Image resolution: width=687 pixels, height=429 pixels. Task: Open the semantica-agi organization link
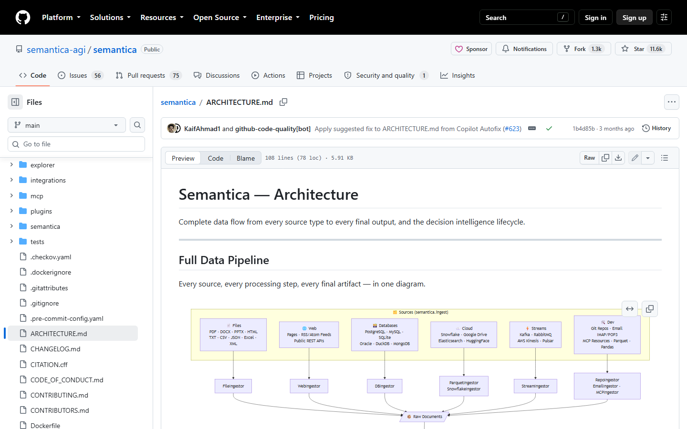click(x=56, y=50)
